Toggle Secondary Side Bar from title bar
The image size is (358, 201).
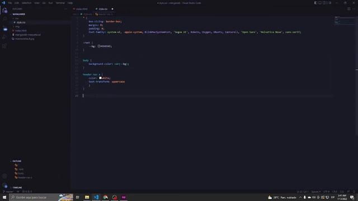click(x=324, y=3)
